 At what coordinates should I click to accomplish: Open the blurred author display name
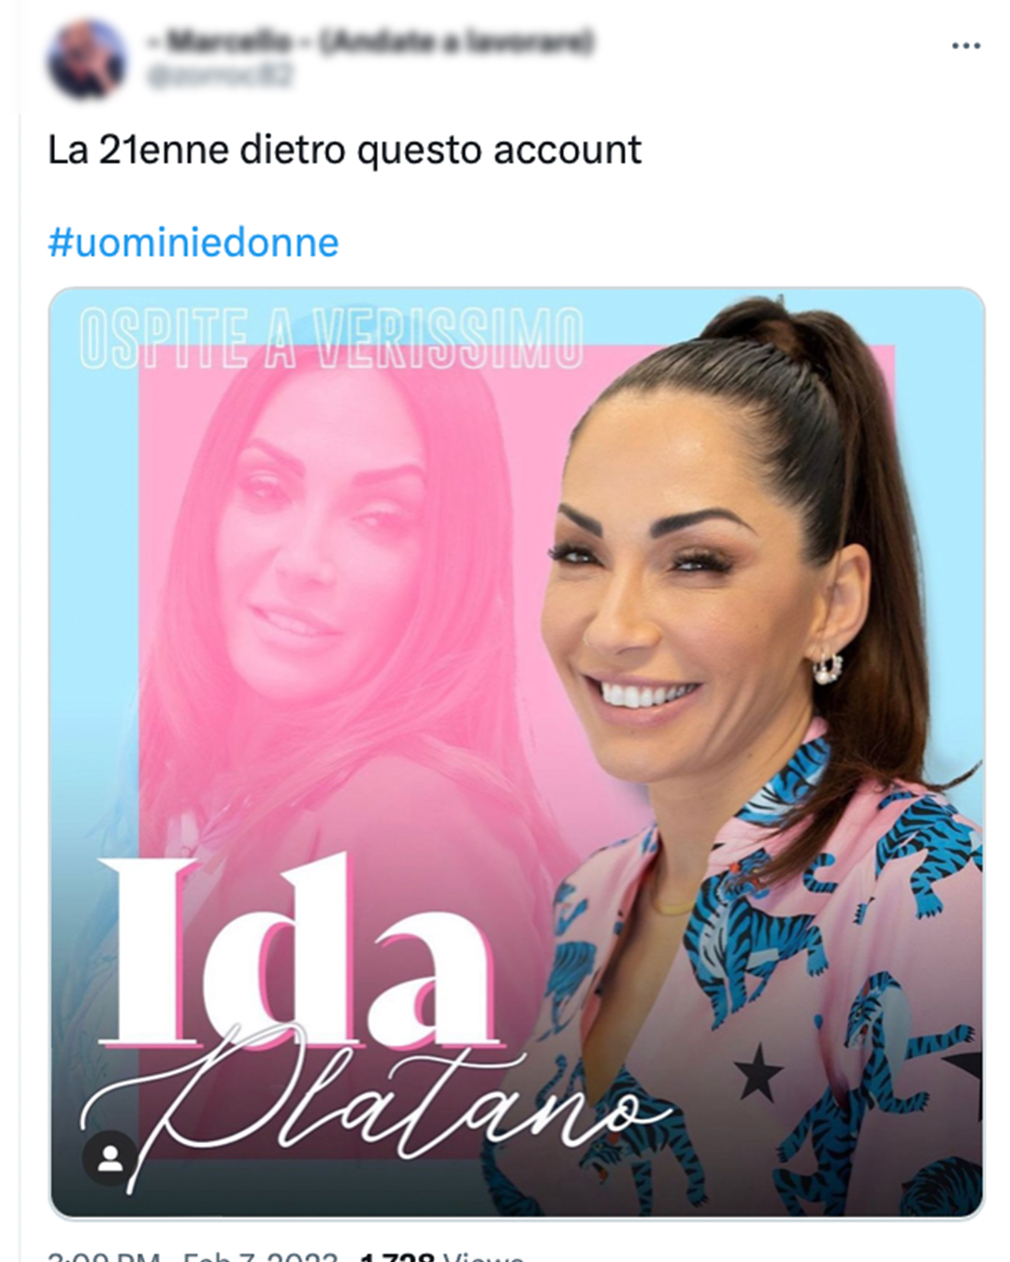(x=370, y=42)
